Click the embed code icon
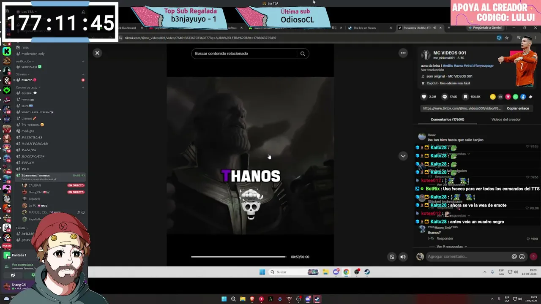The height and width of the screenshot is (304, 541). click(500, 97)
